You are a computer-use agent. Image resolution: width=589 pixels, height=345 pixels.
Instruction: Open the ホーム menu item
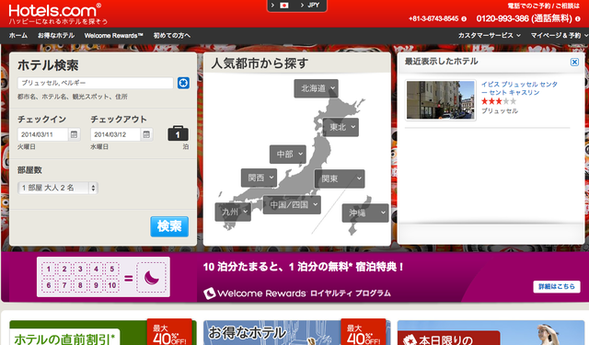coord(18,35)
